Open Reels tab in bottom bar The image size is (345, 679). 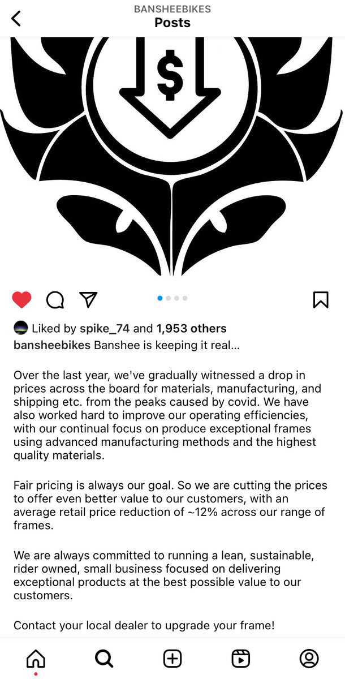[241, 658]
